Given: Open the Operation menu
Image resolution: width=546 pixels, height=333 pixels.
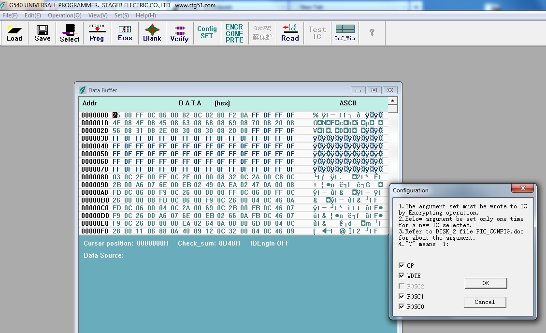Looking at the screenshot, I should tap(64, 15).
